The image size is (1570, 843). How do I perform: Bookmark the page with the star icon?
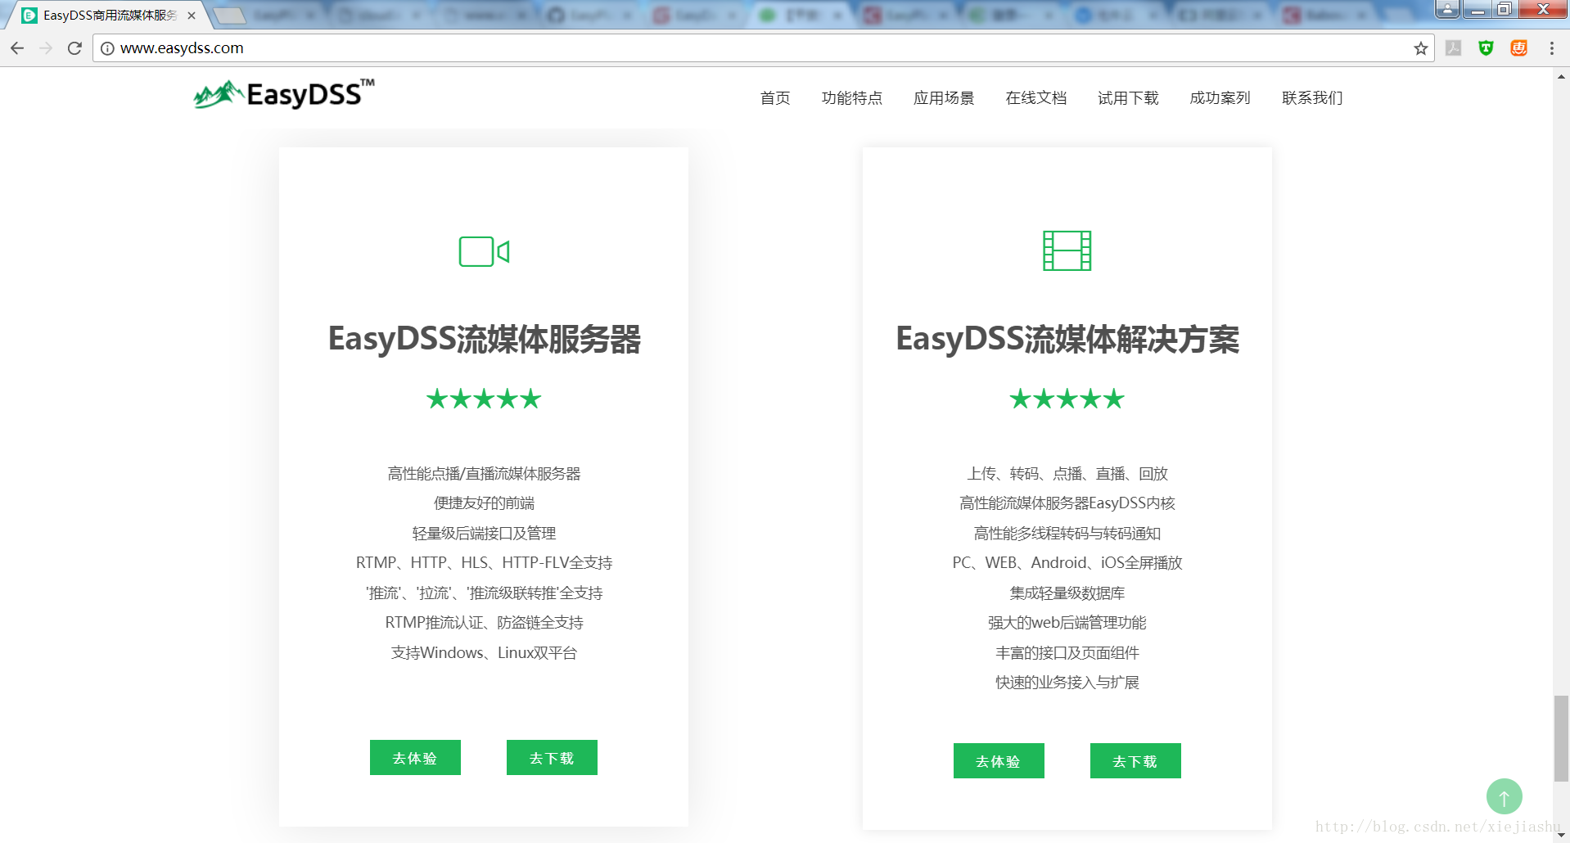pos(1420,48)
